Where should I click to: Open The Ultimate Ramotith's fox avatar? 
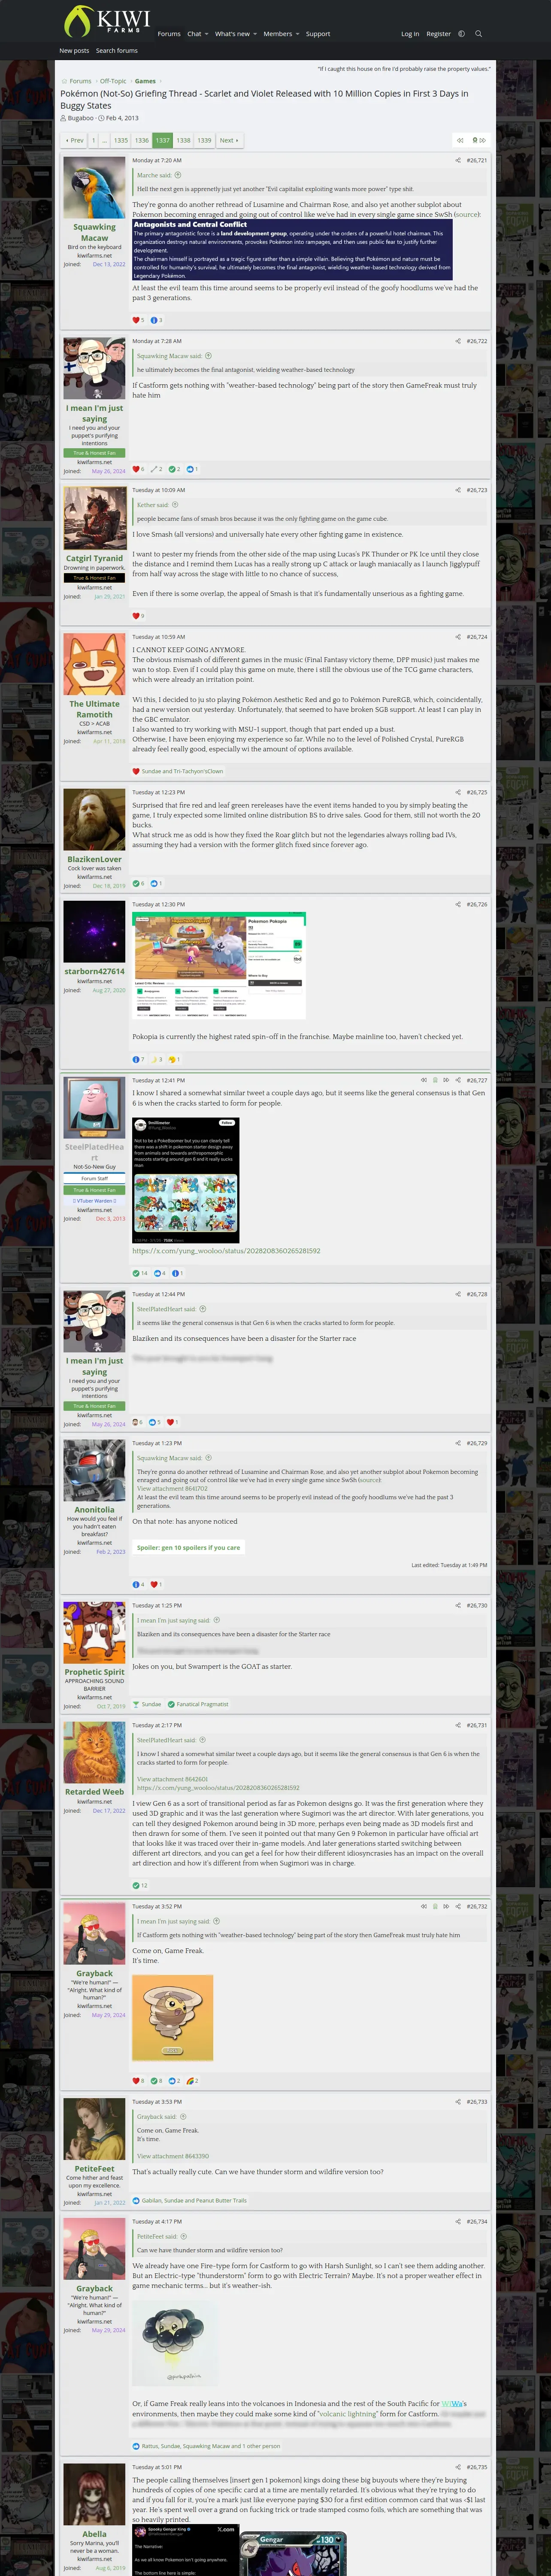click(x=94, y=664)
